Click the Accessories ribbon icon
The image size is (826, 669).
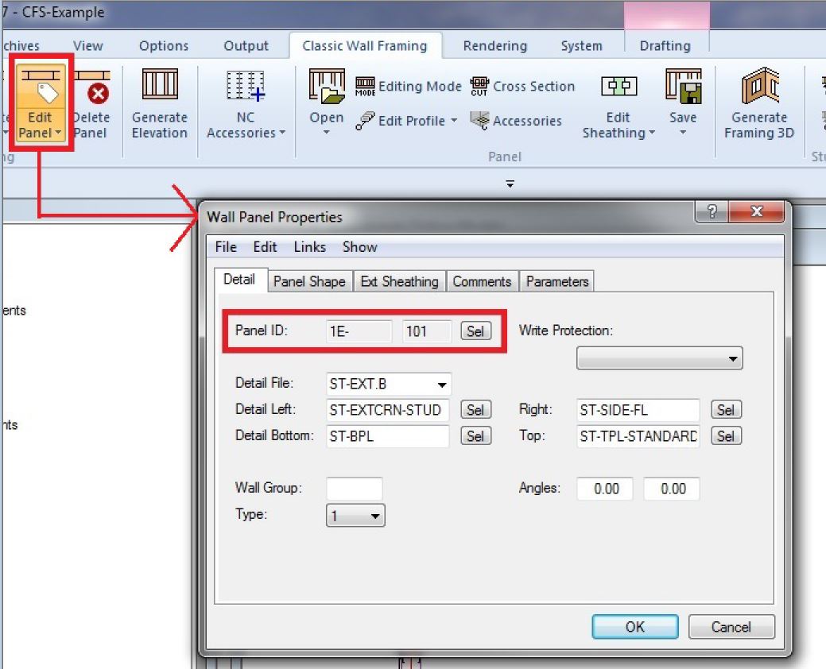pyautogui.click(x=479, y=121)
